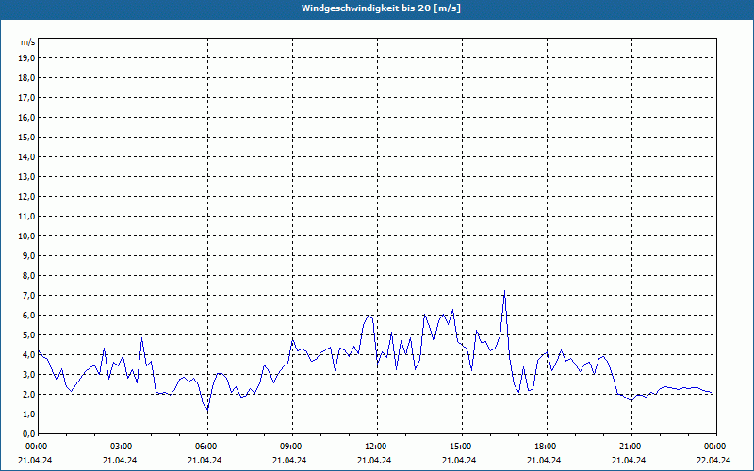Click the 16,0 y-axis label

click(x=26, y=117)
